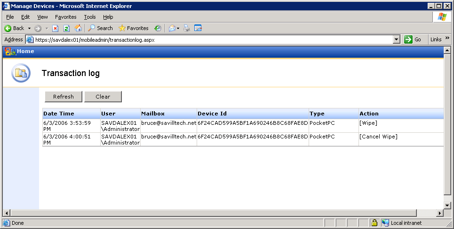
Task: Click the vertical scrollbar up arrow
Action: pyautogui.click(x=447, y=51)
